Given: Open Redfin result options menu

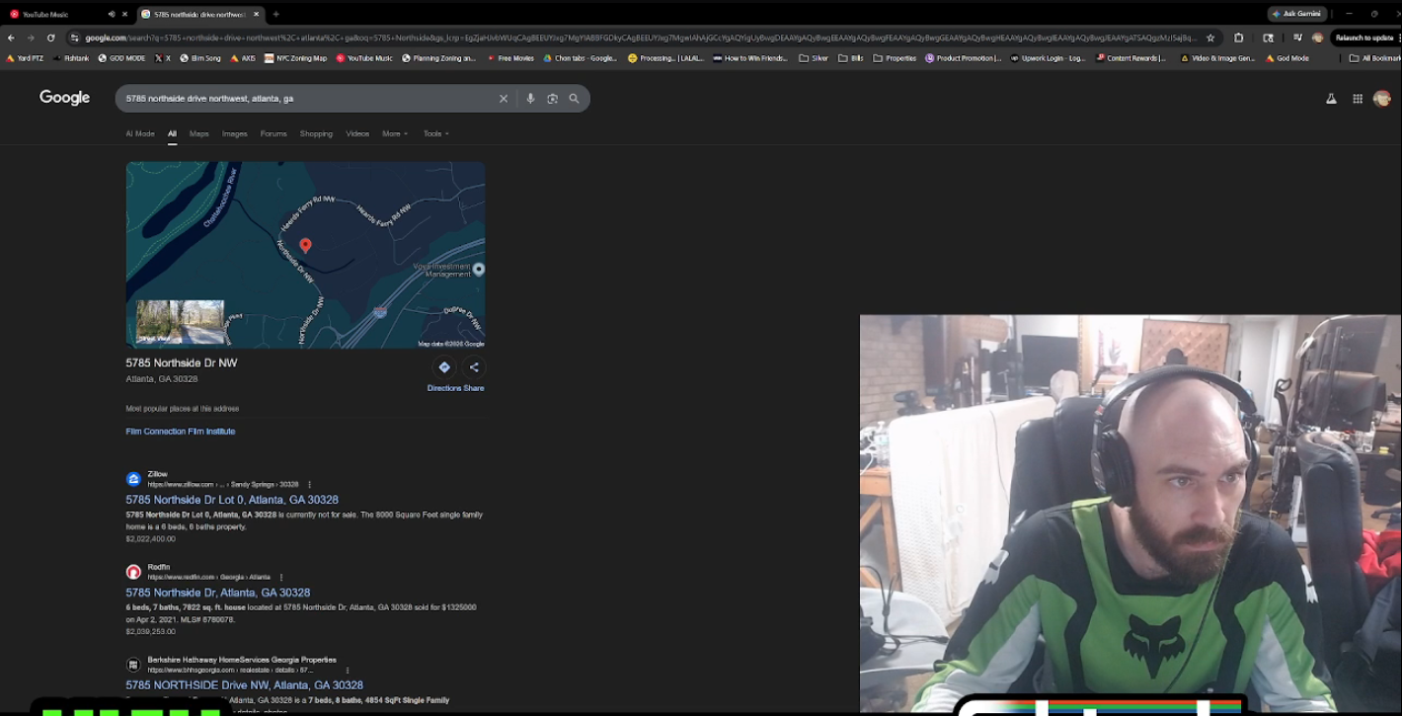Looking at the screenshot, I should click(281, 578).
